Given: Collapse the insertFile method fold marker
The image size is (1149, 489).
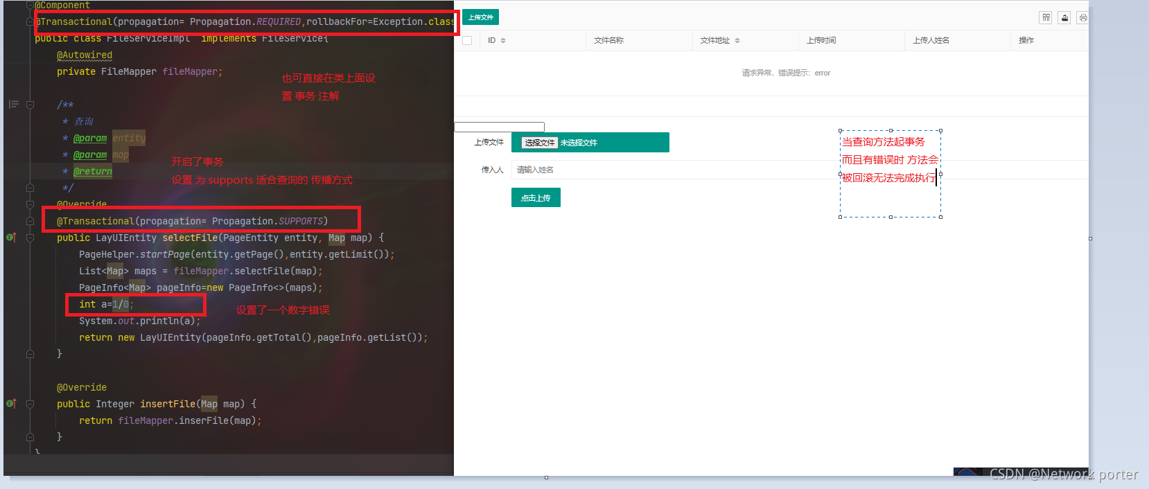Looking at the screenshot, I should tap(30, 404).
